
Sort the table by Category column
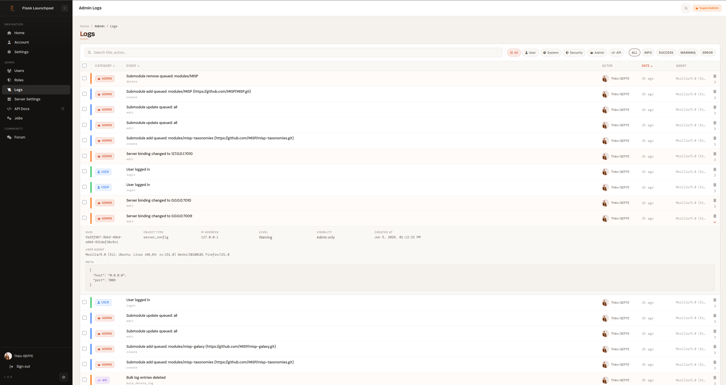(105, 66)
